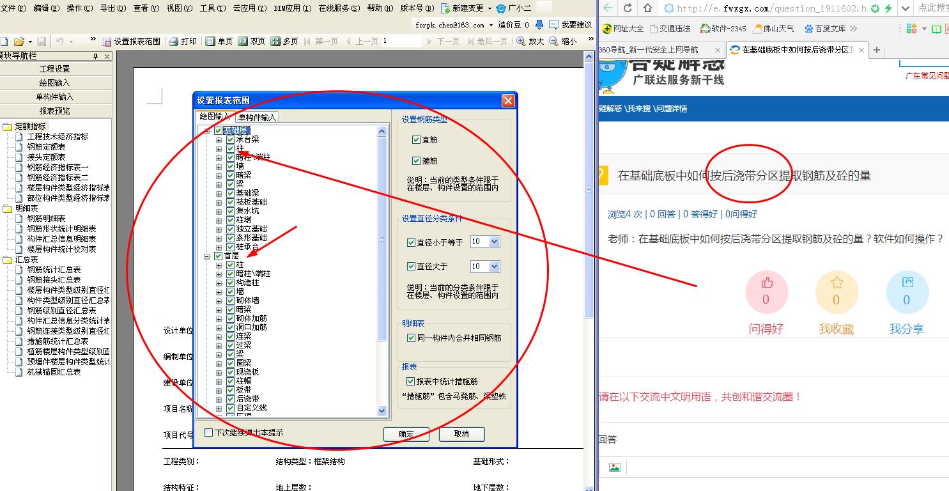Pin the 模块导航栏 panel

(96, 56)
